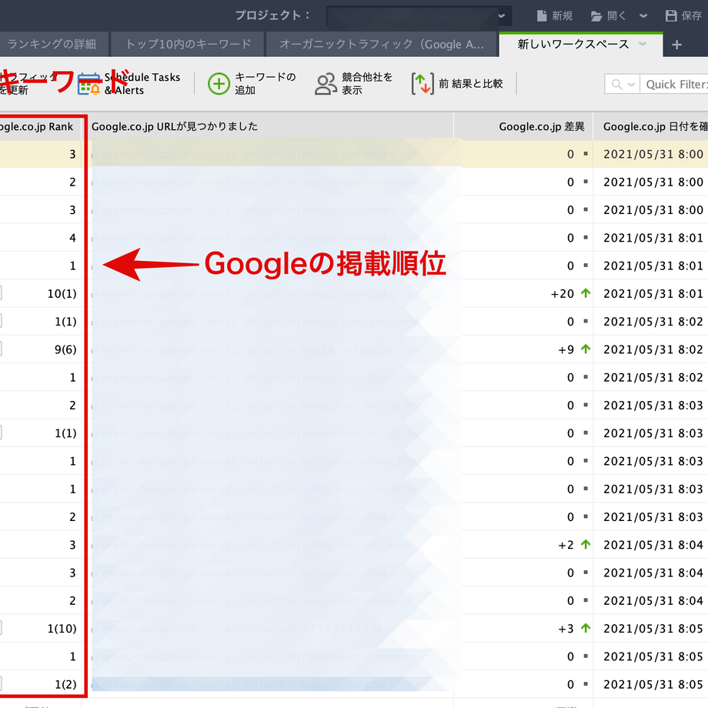Click Schedule Tasks & Alerts label
The width and height of the screenshot is (708, 708).
pos(142,84)
